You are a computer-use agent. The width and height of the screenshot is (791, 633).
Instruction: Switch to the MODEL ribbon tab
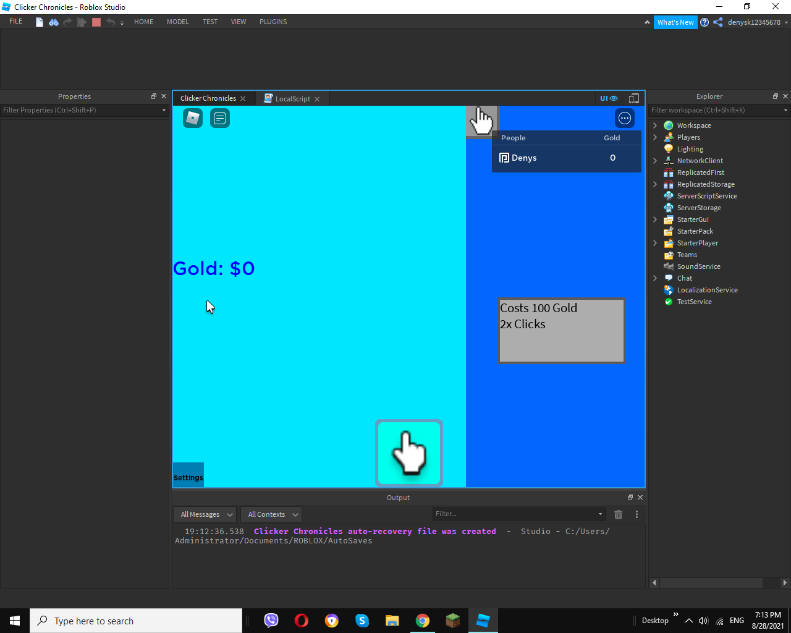coord(178,22)
